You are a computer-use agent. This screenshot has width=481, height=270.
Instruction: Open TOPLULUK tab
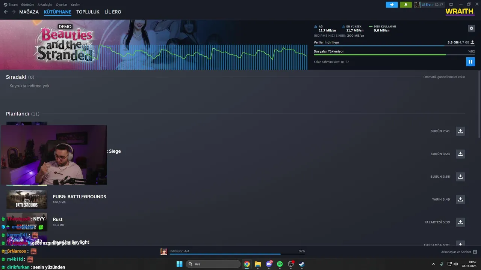(x=88, y=12)
